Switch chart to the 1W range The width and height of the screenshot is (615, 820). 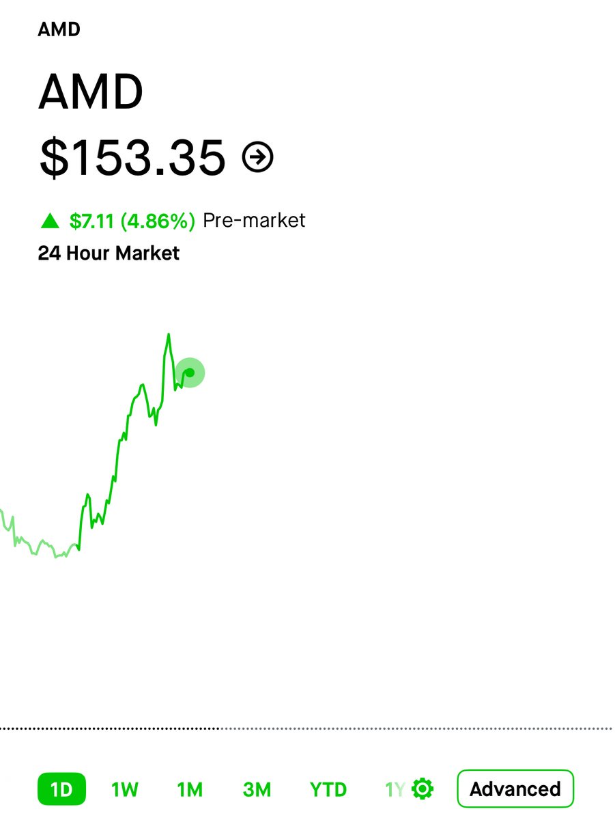tap(125, 790)
